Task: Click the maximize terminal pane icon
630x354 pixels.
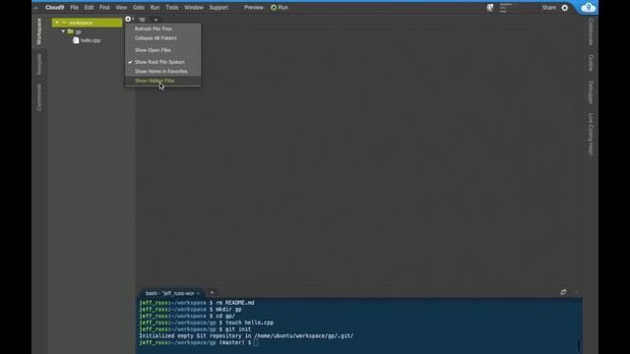Action: click(563, 292)
